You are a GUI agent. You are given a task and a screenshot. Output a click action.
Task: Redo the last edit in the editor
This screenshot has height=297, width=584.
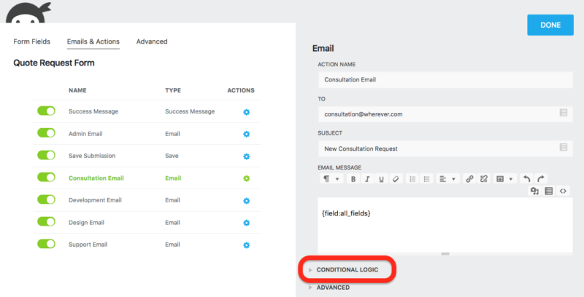pyautogui.click(x=541, y=179)
